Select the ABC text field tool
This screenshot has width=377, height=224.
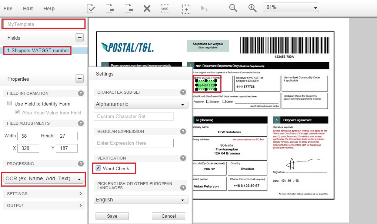pyautogui.click(x=165, y=8)
